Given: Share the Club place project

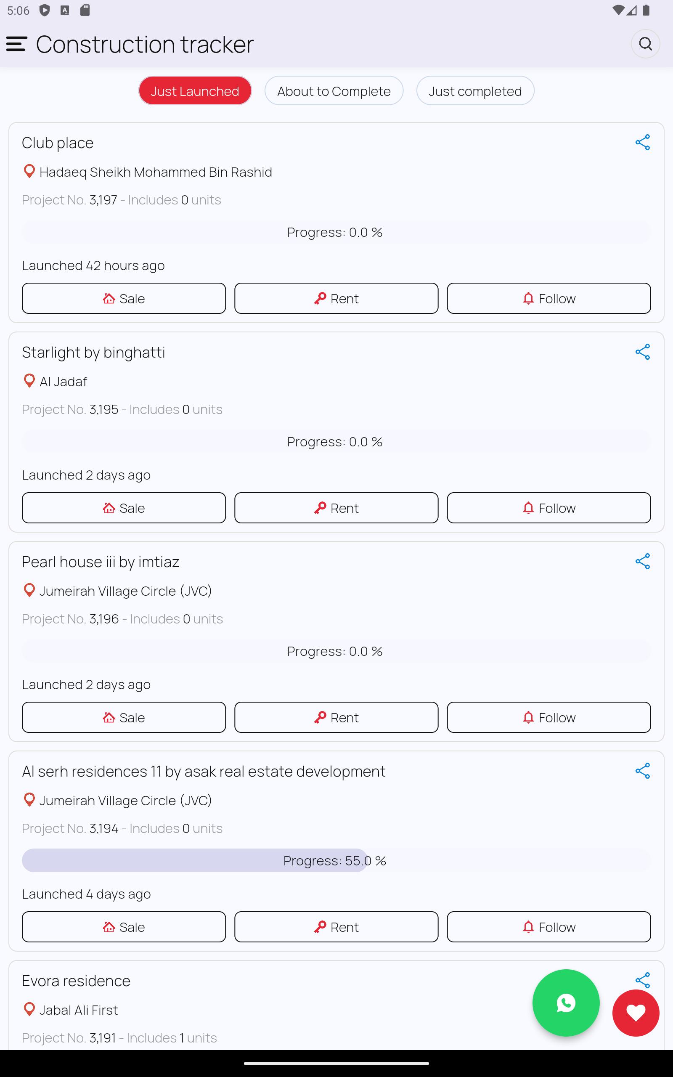Looking at the screenshot, I should [642, 143].
